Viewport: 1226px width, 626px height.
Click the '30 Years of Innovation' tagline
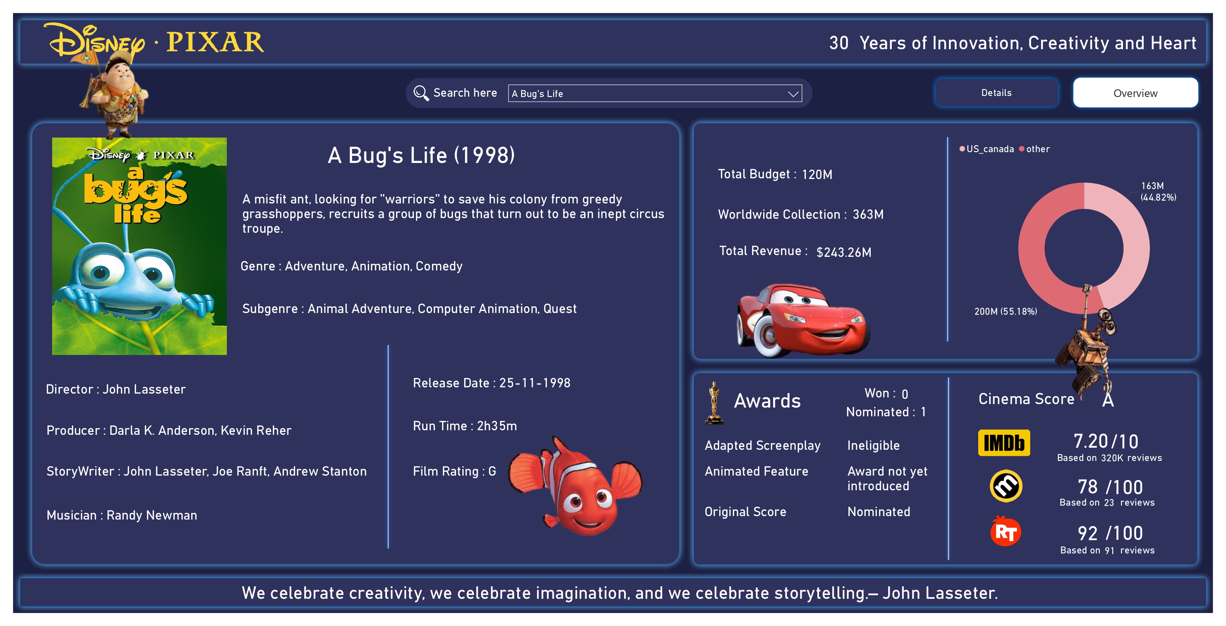(x=1012, y=43)
